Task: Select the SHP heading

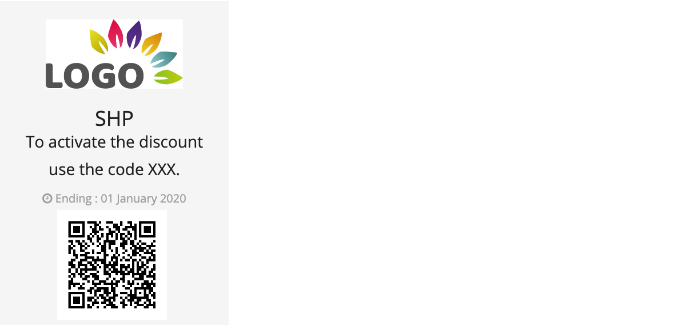Action: [114, 118]
